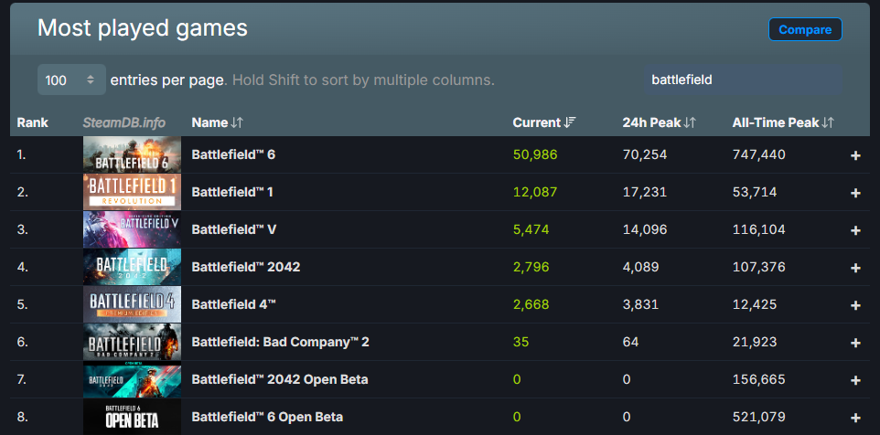The width and height of the screenshot is (880, 435).
Task: Open the Battlefield™ V name link
Action: (233, 229)
